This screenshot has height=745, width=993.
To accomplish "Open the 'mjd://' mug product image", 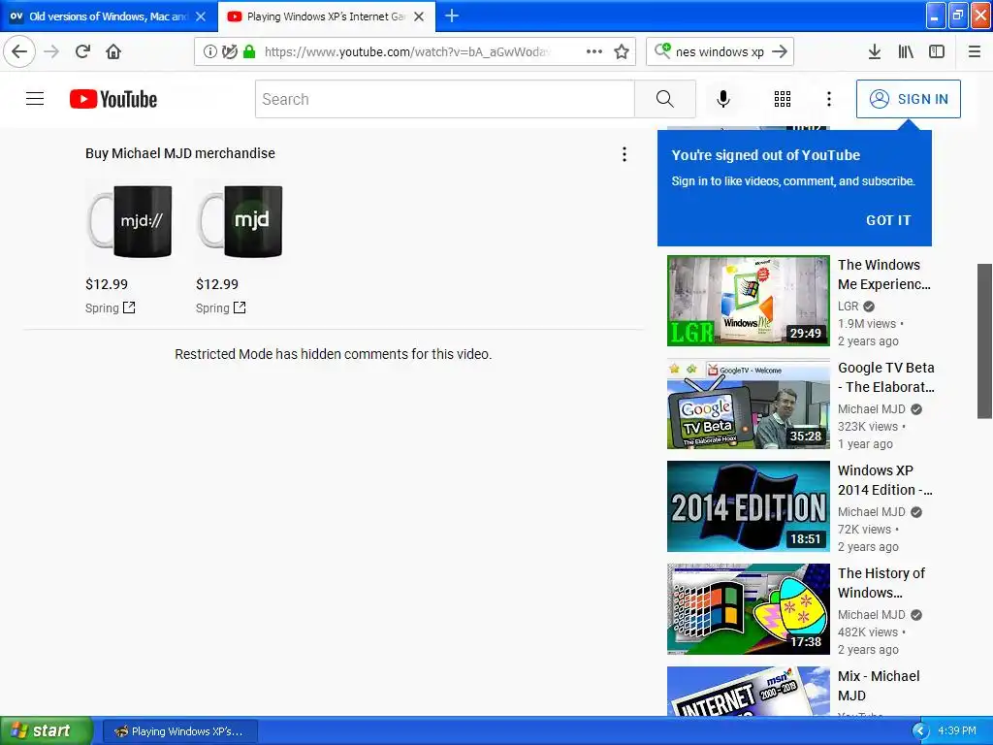I will (x=129, y=221).
